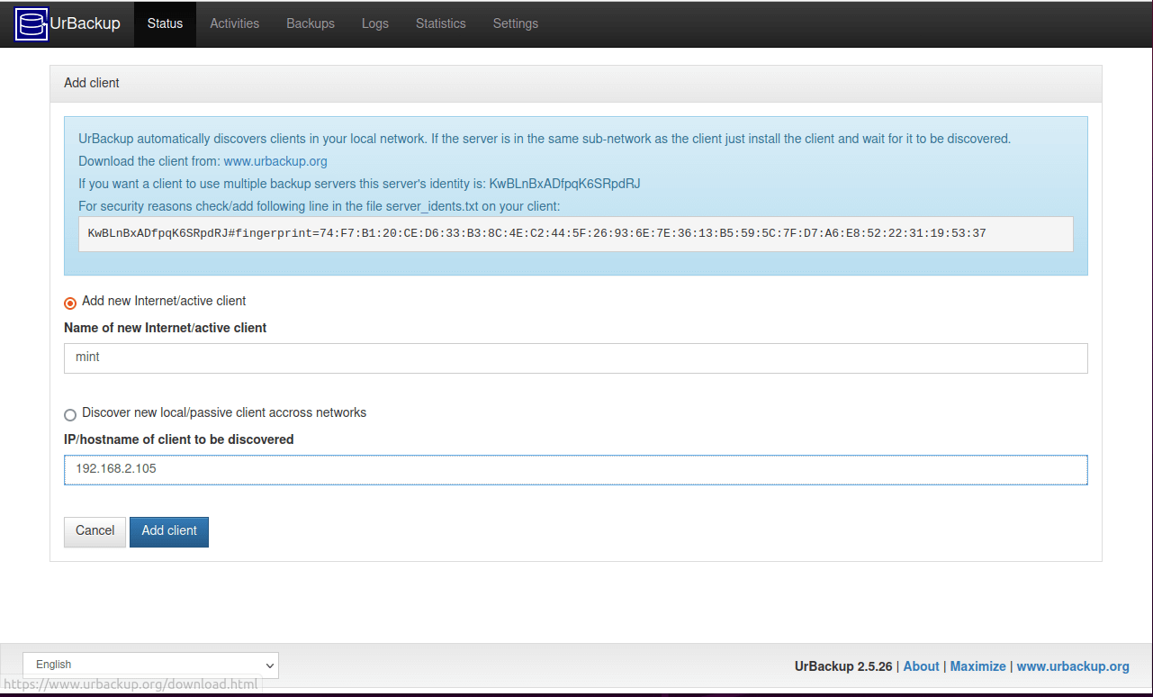Go to the Backups tab
The width and height of the screenshot is (1153, 697).
click(x=311, y=23)
